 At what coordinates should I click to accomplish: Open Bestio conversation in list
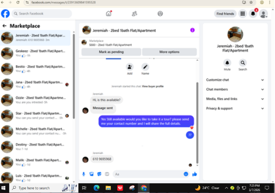click(x=35, y=69)
